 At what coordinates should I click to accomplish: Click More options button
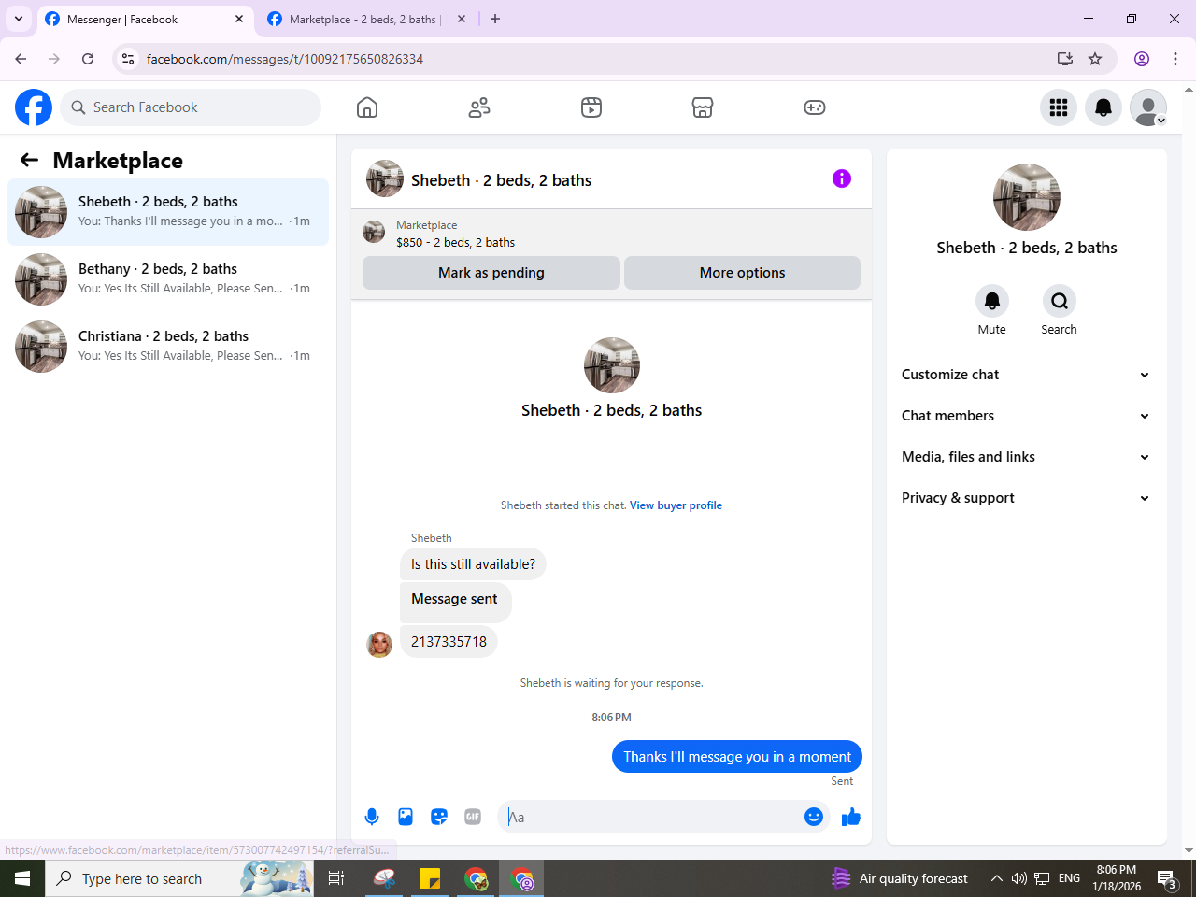[742, 273]
